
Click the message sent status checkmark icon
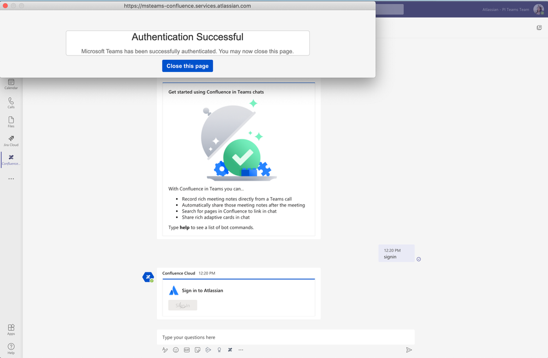click(419, 259)
